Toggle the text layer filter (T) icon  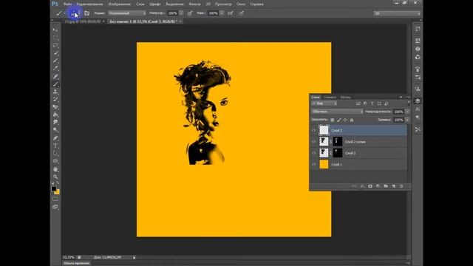(372, 103)
